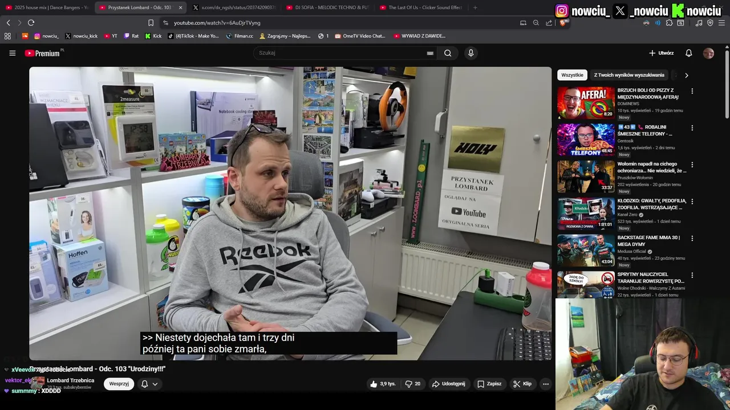Switch to The Last Of Us Clicker tab
Viewport: 730px width, 410px height.
(421, 7)
